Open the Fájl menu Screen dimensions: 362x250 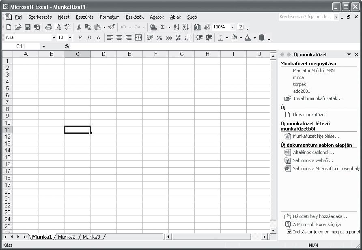point(19,17)
